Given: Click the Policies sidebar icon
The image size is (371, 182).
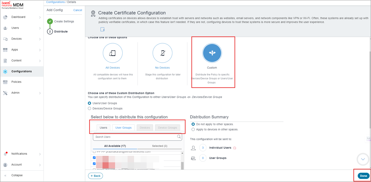Looking at the screenshot, I should point(5,82).
